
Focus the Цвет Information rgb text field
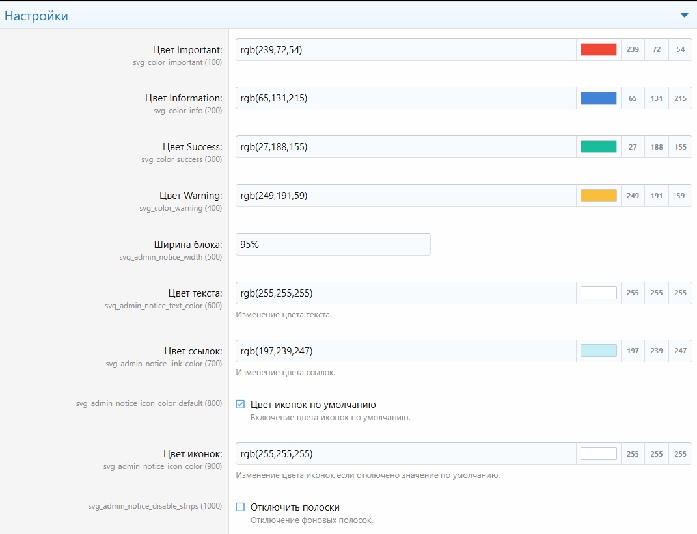tap(405, 98)
